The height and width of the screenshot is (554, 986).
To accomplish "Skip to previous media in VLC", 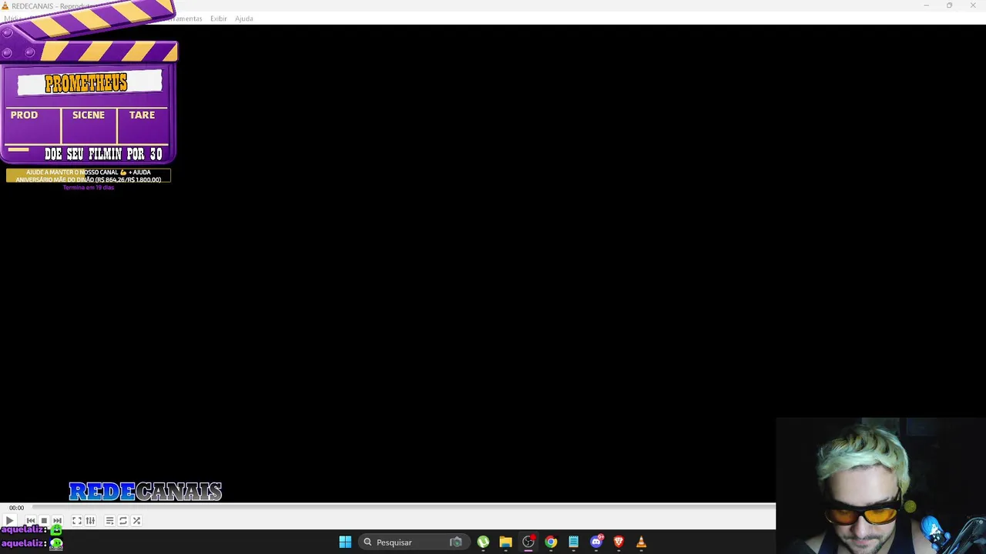I will tap(31, 521).
